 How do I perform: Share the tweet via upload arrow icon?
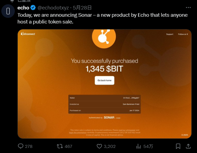(188, 146)
